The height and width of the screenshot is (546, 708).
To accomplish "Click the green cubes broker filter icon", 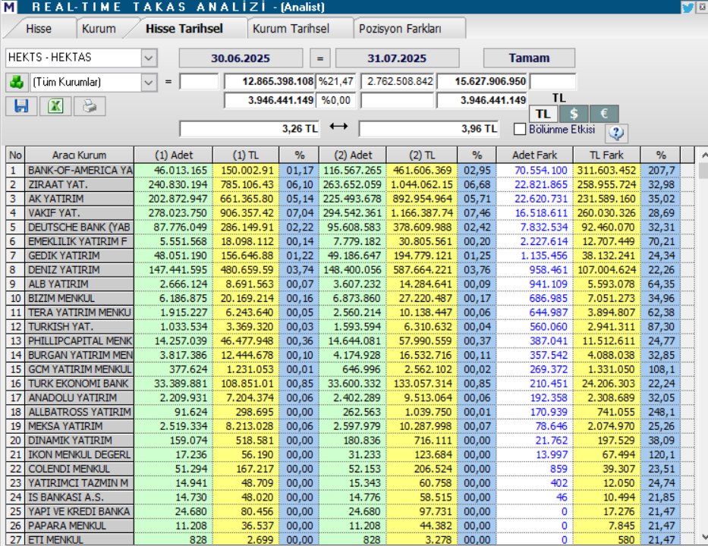I will click(x=18, y=81).
